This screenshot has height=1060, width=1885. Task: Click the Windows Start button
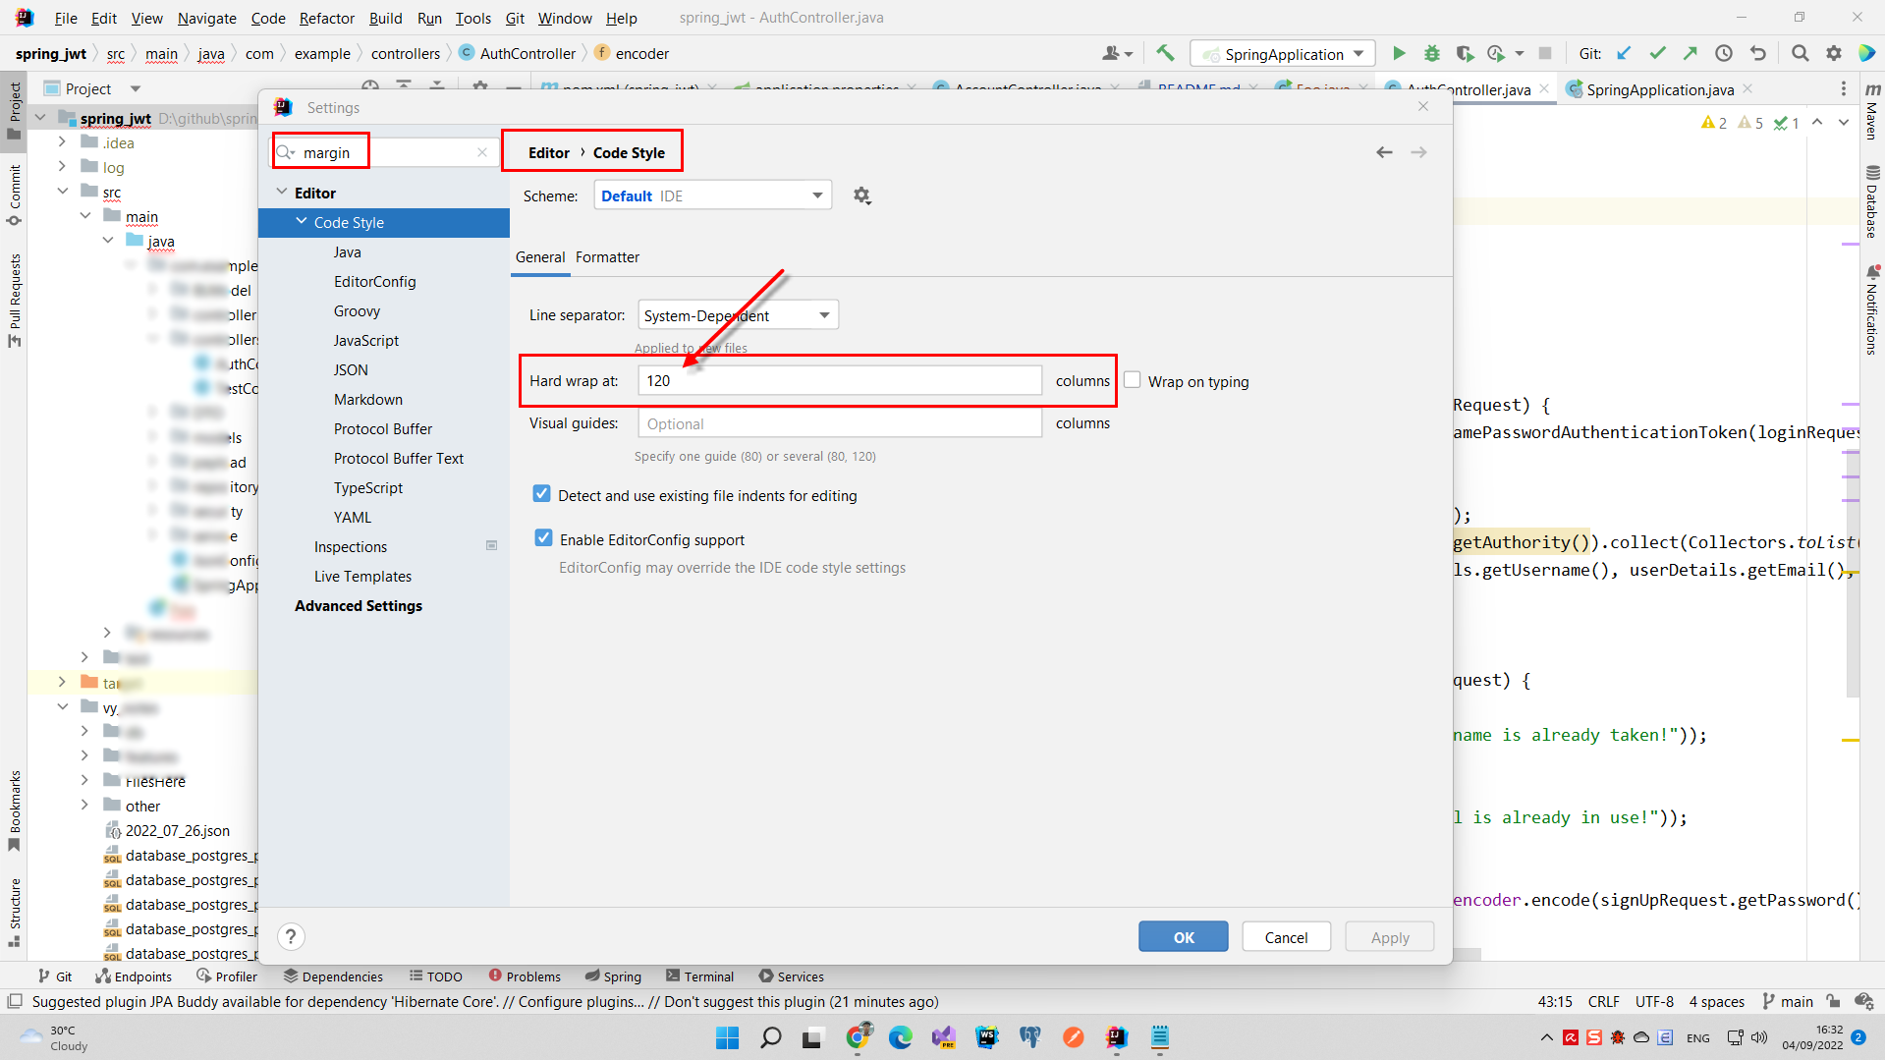tap(727, 1037)
